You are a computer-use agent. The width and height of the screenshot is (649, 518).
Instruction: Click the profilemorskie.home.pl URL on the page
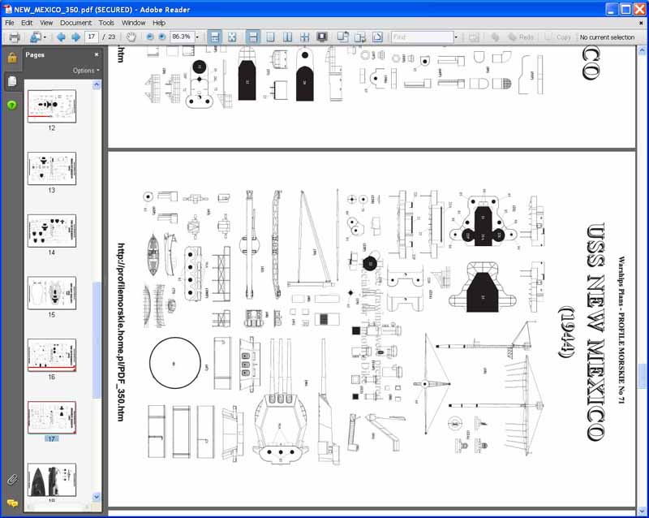[x=121, y=332]
